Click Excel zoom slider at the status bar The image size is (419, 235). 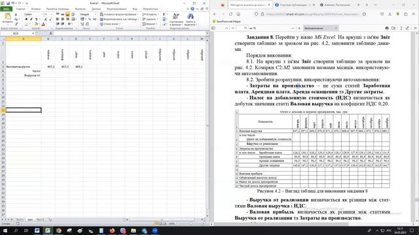point(191,224)
